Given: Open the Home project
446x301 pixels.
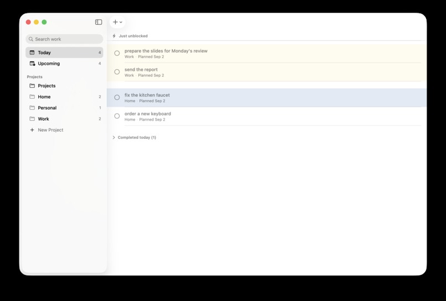Looking at the screenshot, I should coord(64,97).
